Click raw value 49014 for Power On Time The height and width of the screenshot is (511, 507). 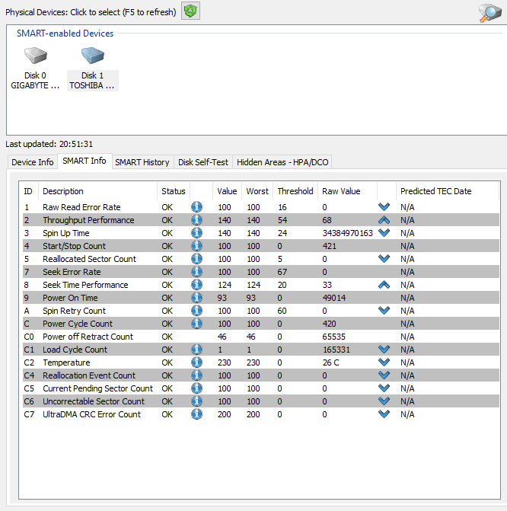[334, 298]
